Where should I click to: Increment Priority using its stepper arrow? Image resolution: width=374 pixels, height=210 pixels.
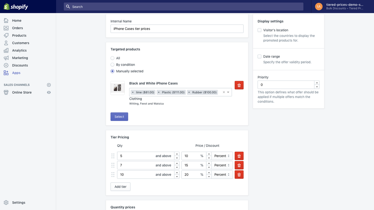pyautogui.click(x=317, y=83)
